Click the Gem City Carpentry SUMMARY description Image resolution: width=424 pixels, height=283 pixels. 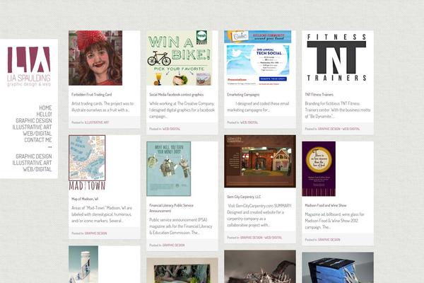coord(259,215)
